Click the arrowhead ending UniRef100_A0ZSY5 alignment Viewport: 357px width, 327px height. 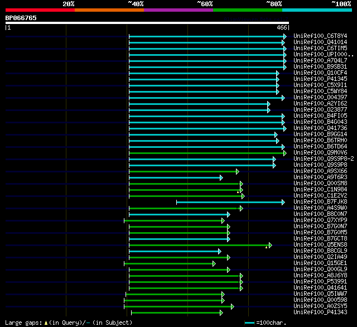coord(232,307)
